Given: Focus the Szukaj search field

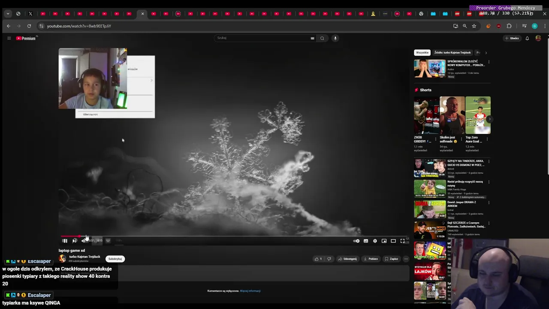Looking at the screenshot, I should (x=262, y=38).
